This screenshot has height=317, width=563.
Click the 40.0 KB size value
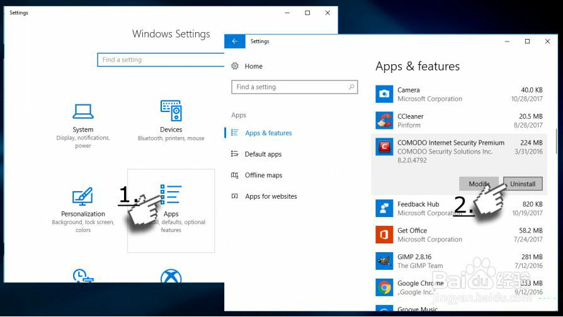click(532, 90)
